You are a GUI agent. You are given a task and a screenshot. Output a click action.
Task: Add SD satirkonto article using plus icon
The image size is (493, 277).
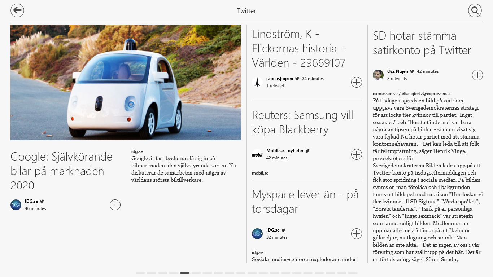point(477,75)
